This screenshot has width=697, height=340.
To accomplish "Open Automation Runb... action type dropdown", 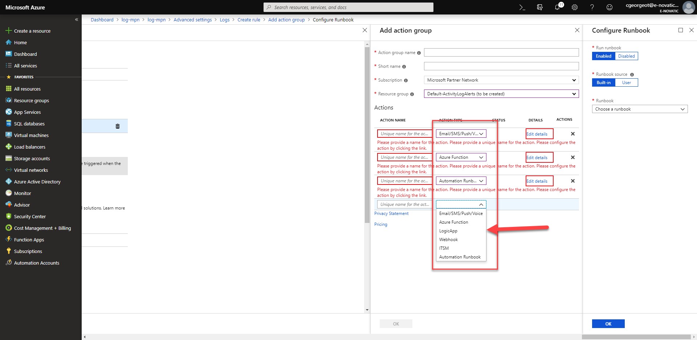I will [461, 181].
